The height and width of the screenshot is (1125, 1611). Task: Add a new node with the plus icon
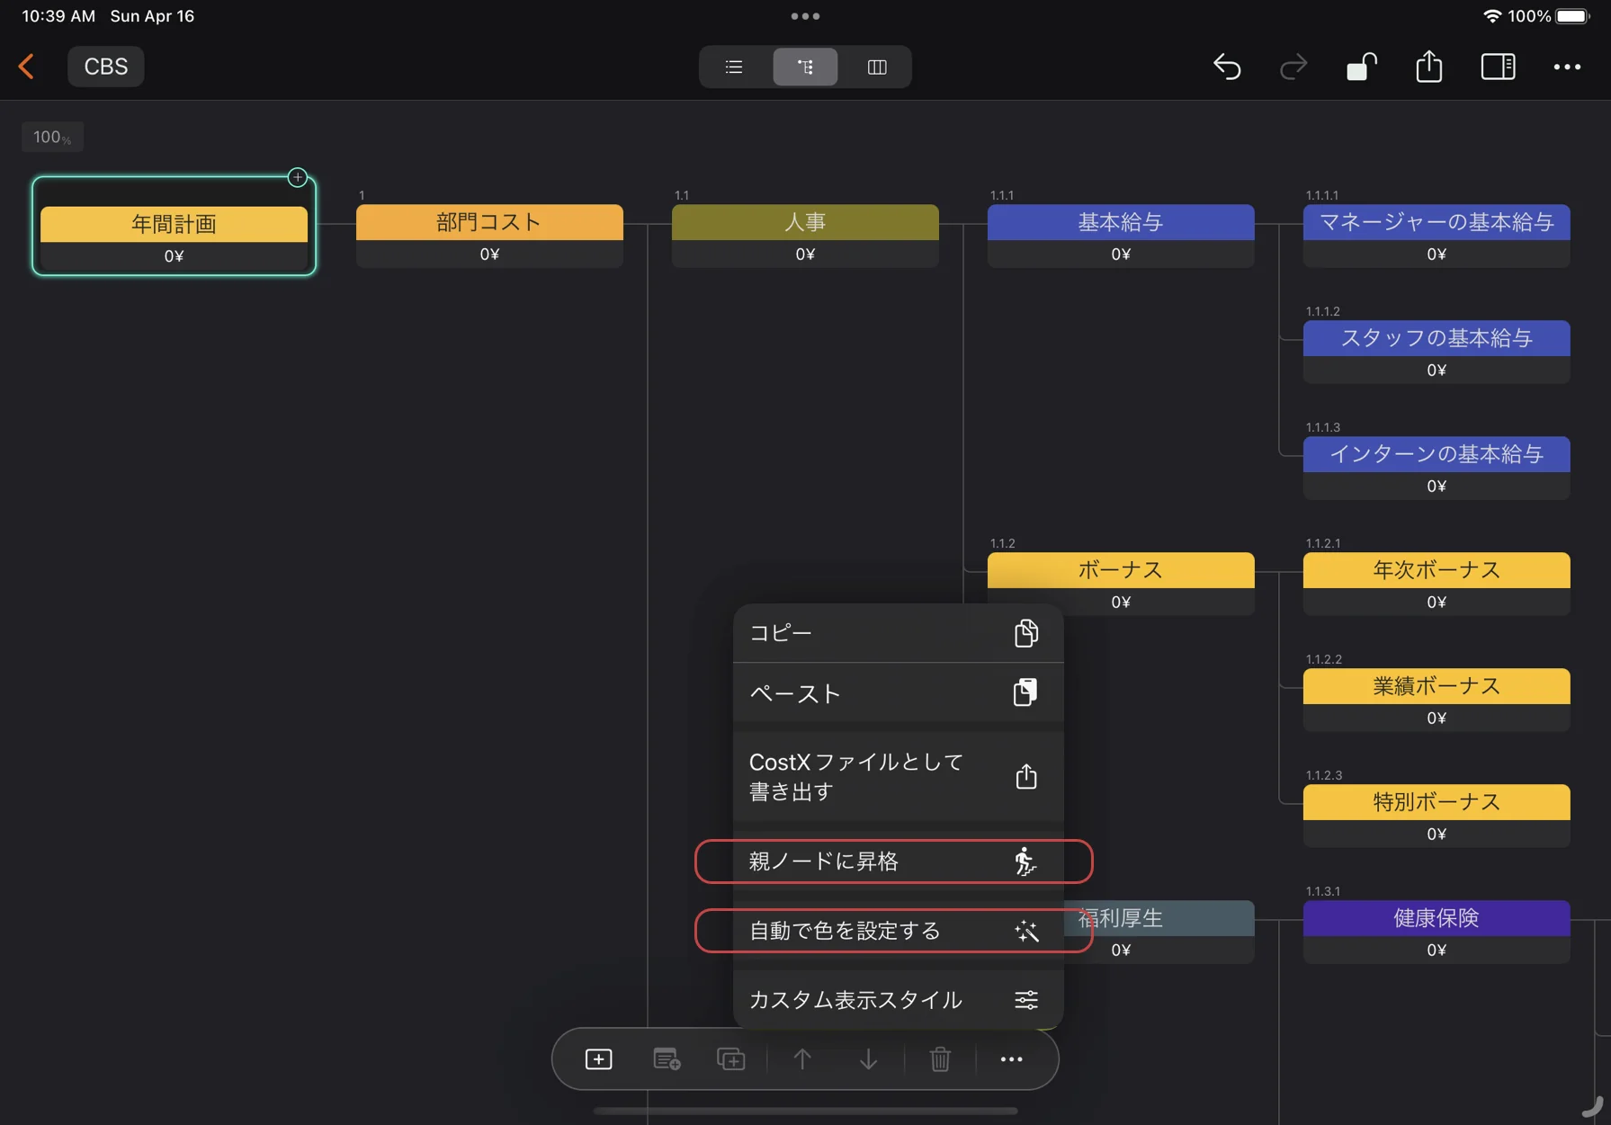(598, 1058)
